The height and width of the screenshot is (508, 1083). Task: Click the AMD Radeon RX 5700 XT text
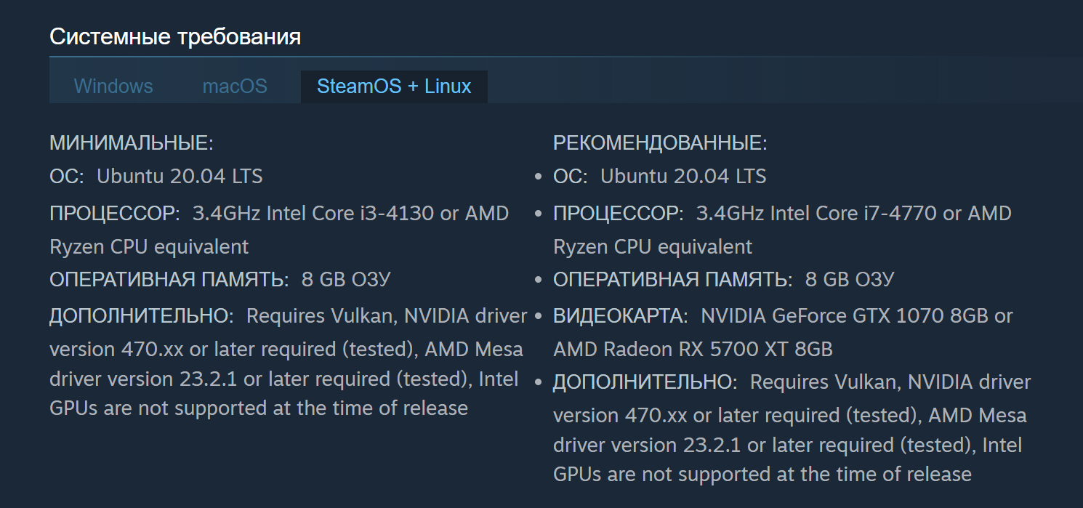tap(672, 349)
